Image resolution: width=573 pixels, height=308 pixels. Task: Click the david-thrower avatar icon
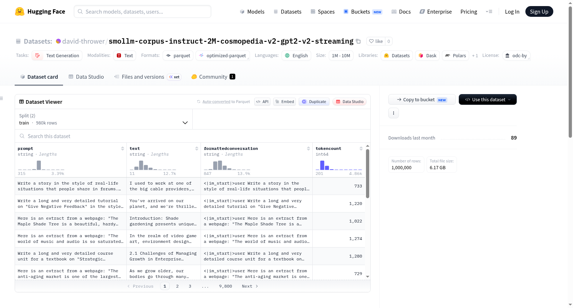(x=58, y=41)
